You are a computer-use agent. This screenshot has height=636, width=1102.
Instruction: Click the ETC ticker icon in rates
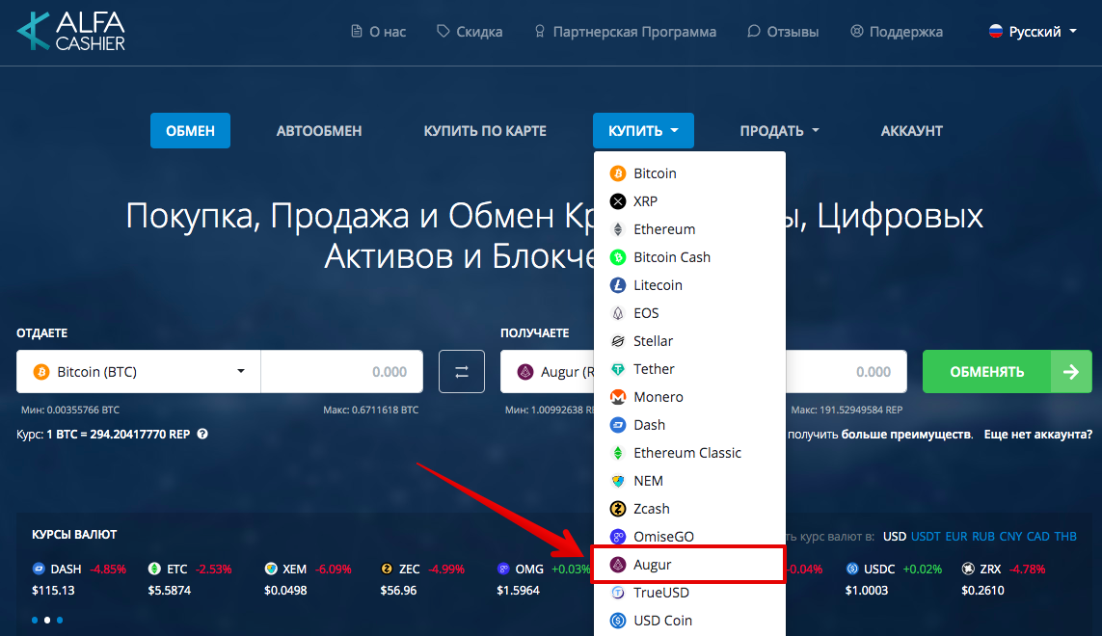pos(154,569)
